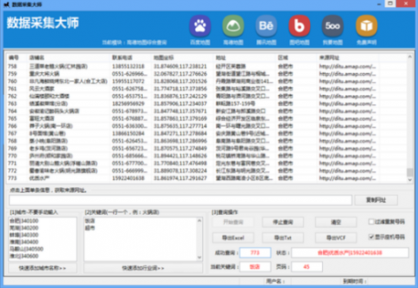This screenshot has width=418, height=288.
Task: Click the 清空 button
Action: tap(336, 222)
